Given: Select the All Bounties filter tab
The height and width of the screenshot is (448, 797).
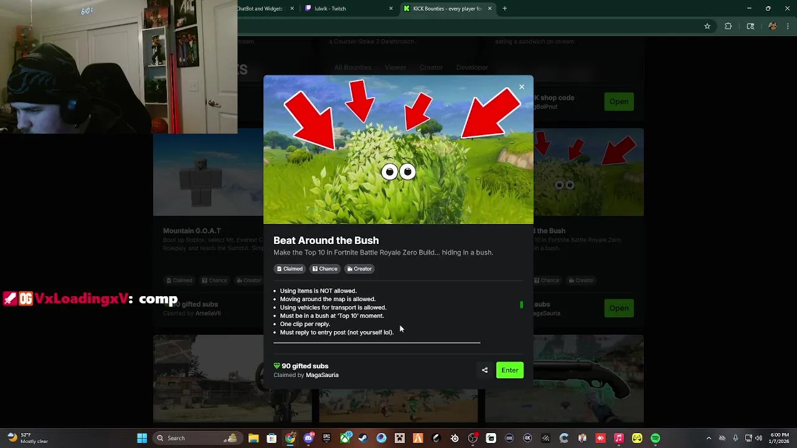Looking at the screenshot, I should (352, 67).
